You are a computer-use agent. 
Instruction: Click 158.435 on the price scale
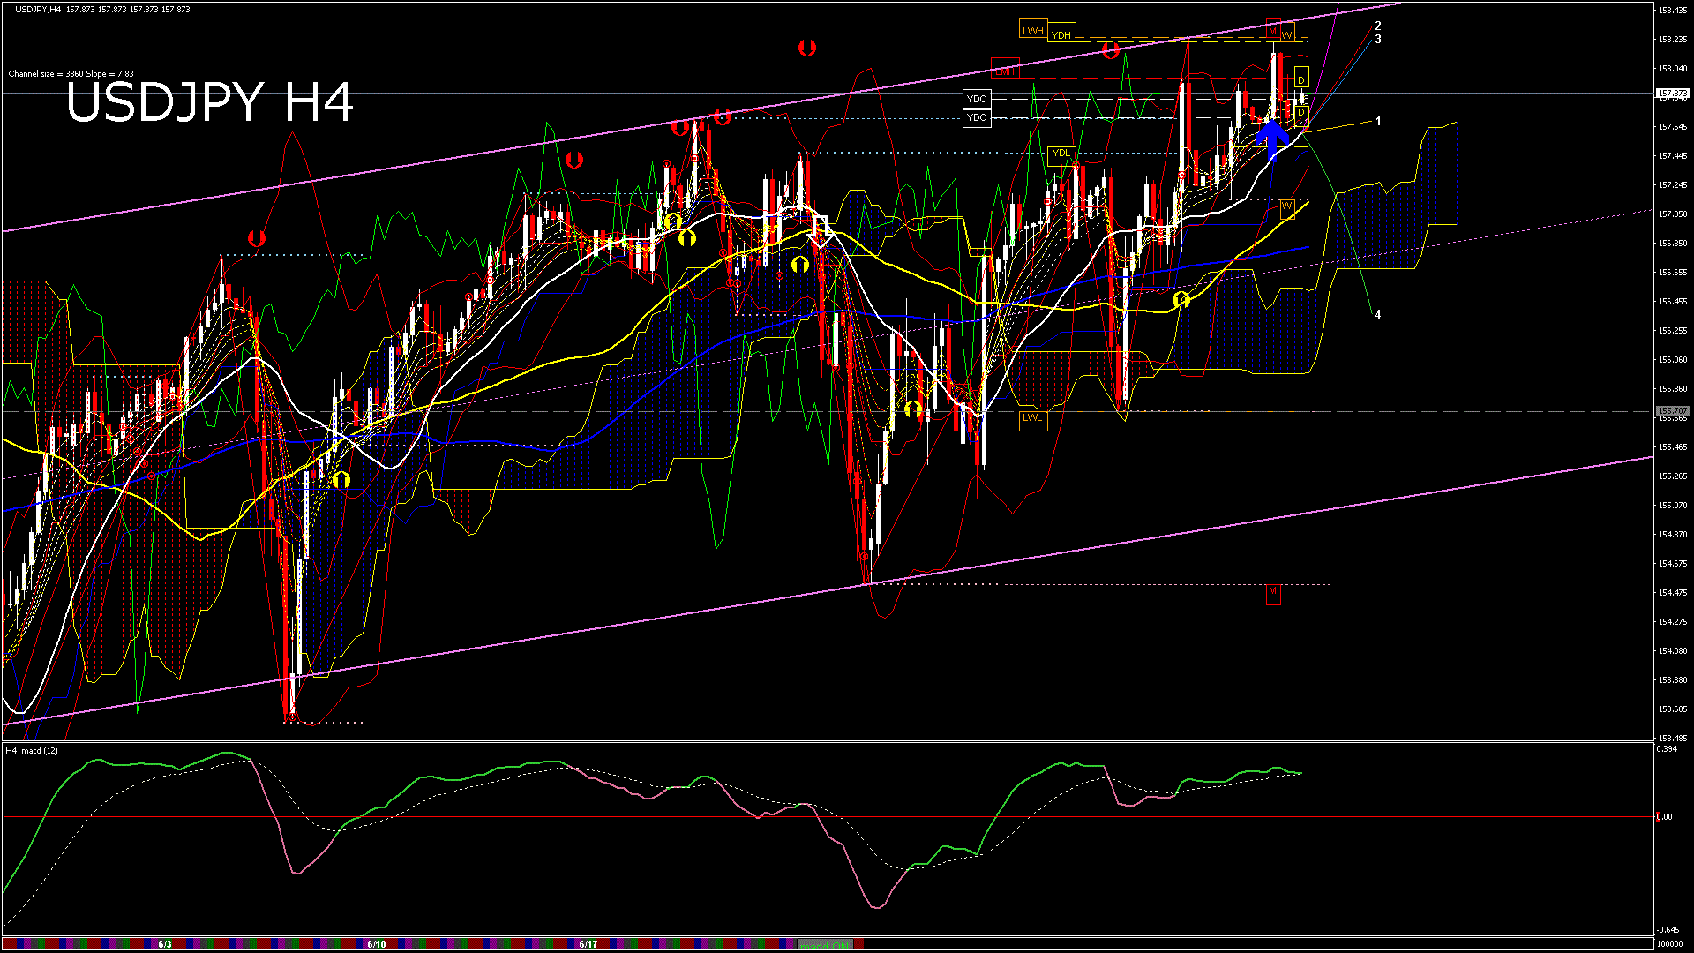pos(1674,11)
